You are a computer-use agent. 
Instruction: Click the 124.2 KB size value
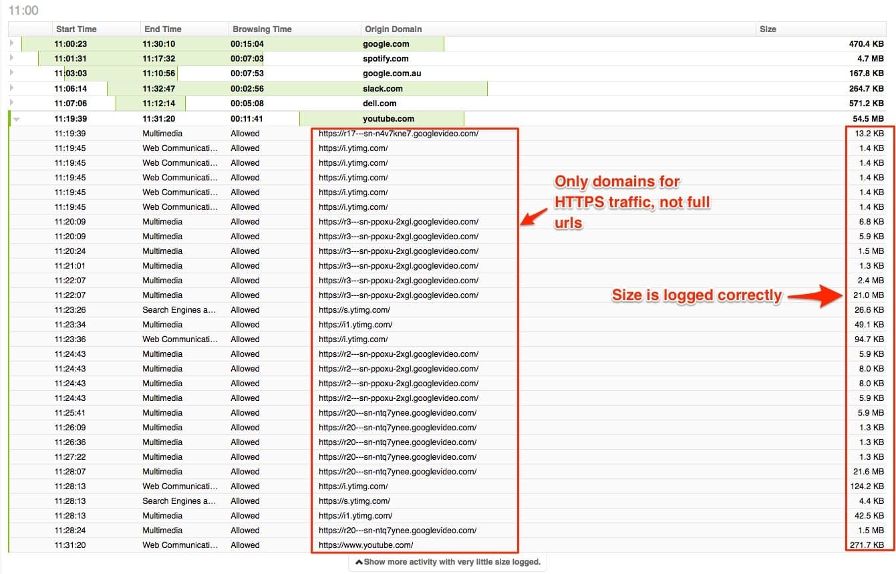point(867,486)
